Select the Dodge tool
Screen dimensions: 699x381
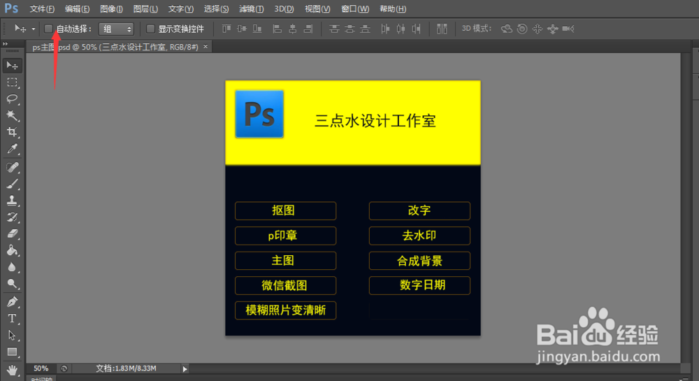12,283
